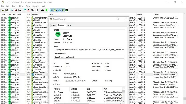Select the sapi.dll module row
Image resolution: width=186 pixels, height=104 pixels.
[88, 100]
